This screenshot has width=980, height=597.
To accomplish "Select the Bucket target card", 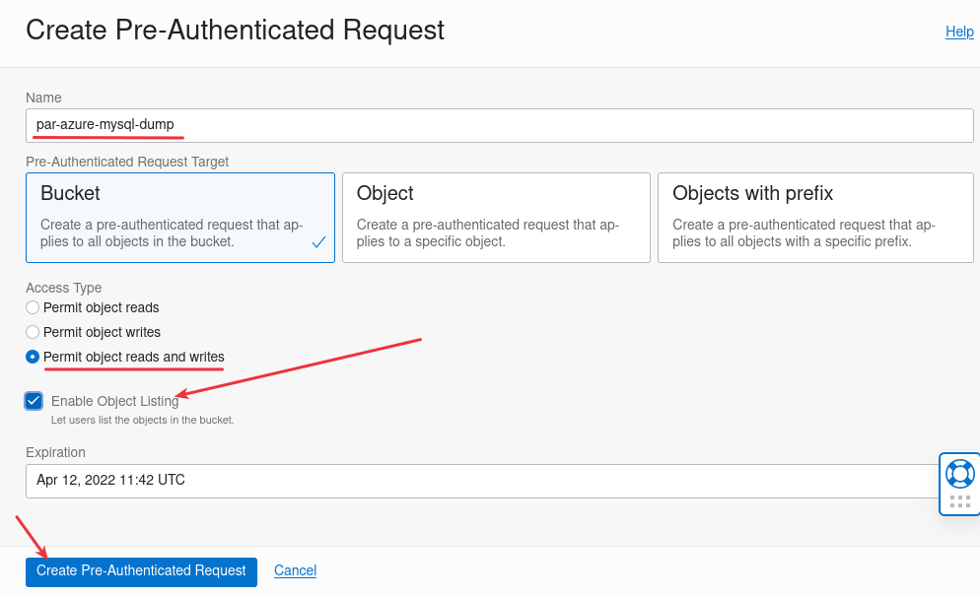I will pyautogui.click(x=180, y=218).
